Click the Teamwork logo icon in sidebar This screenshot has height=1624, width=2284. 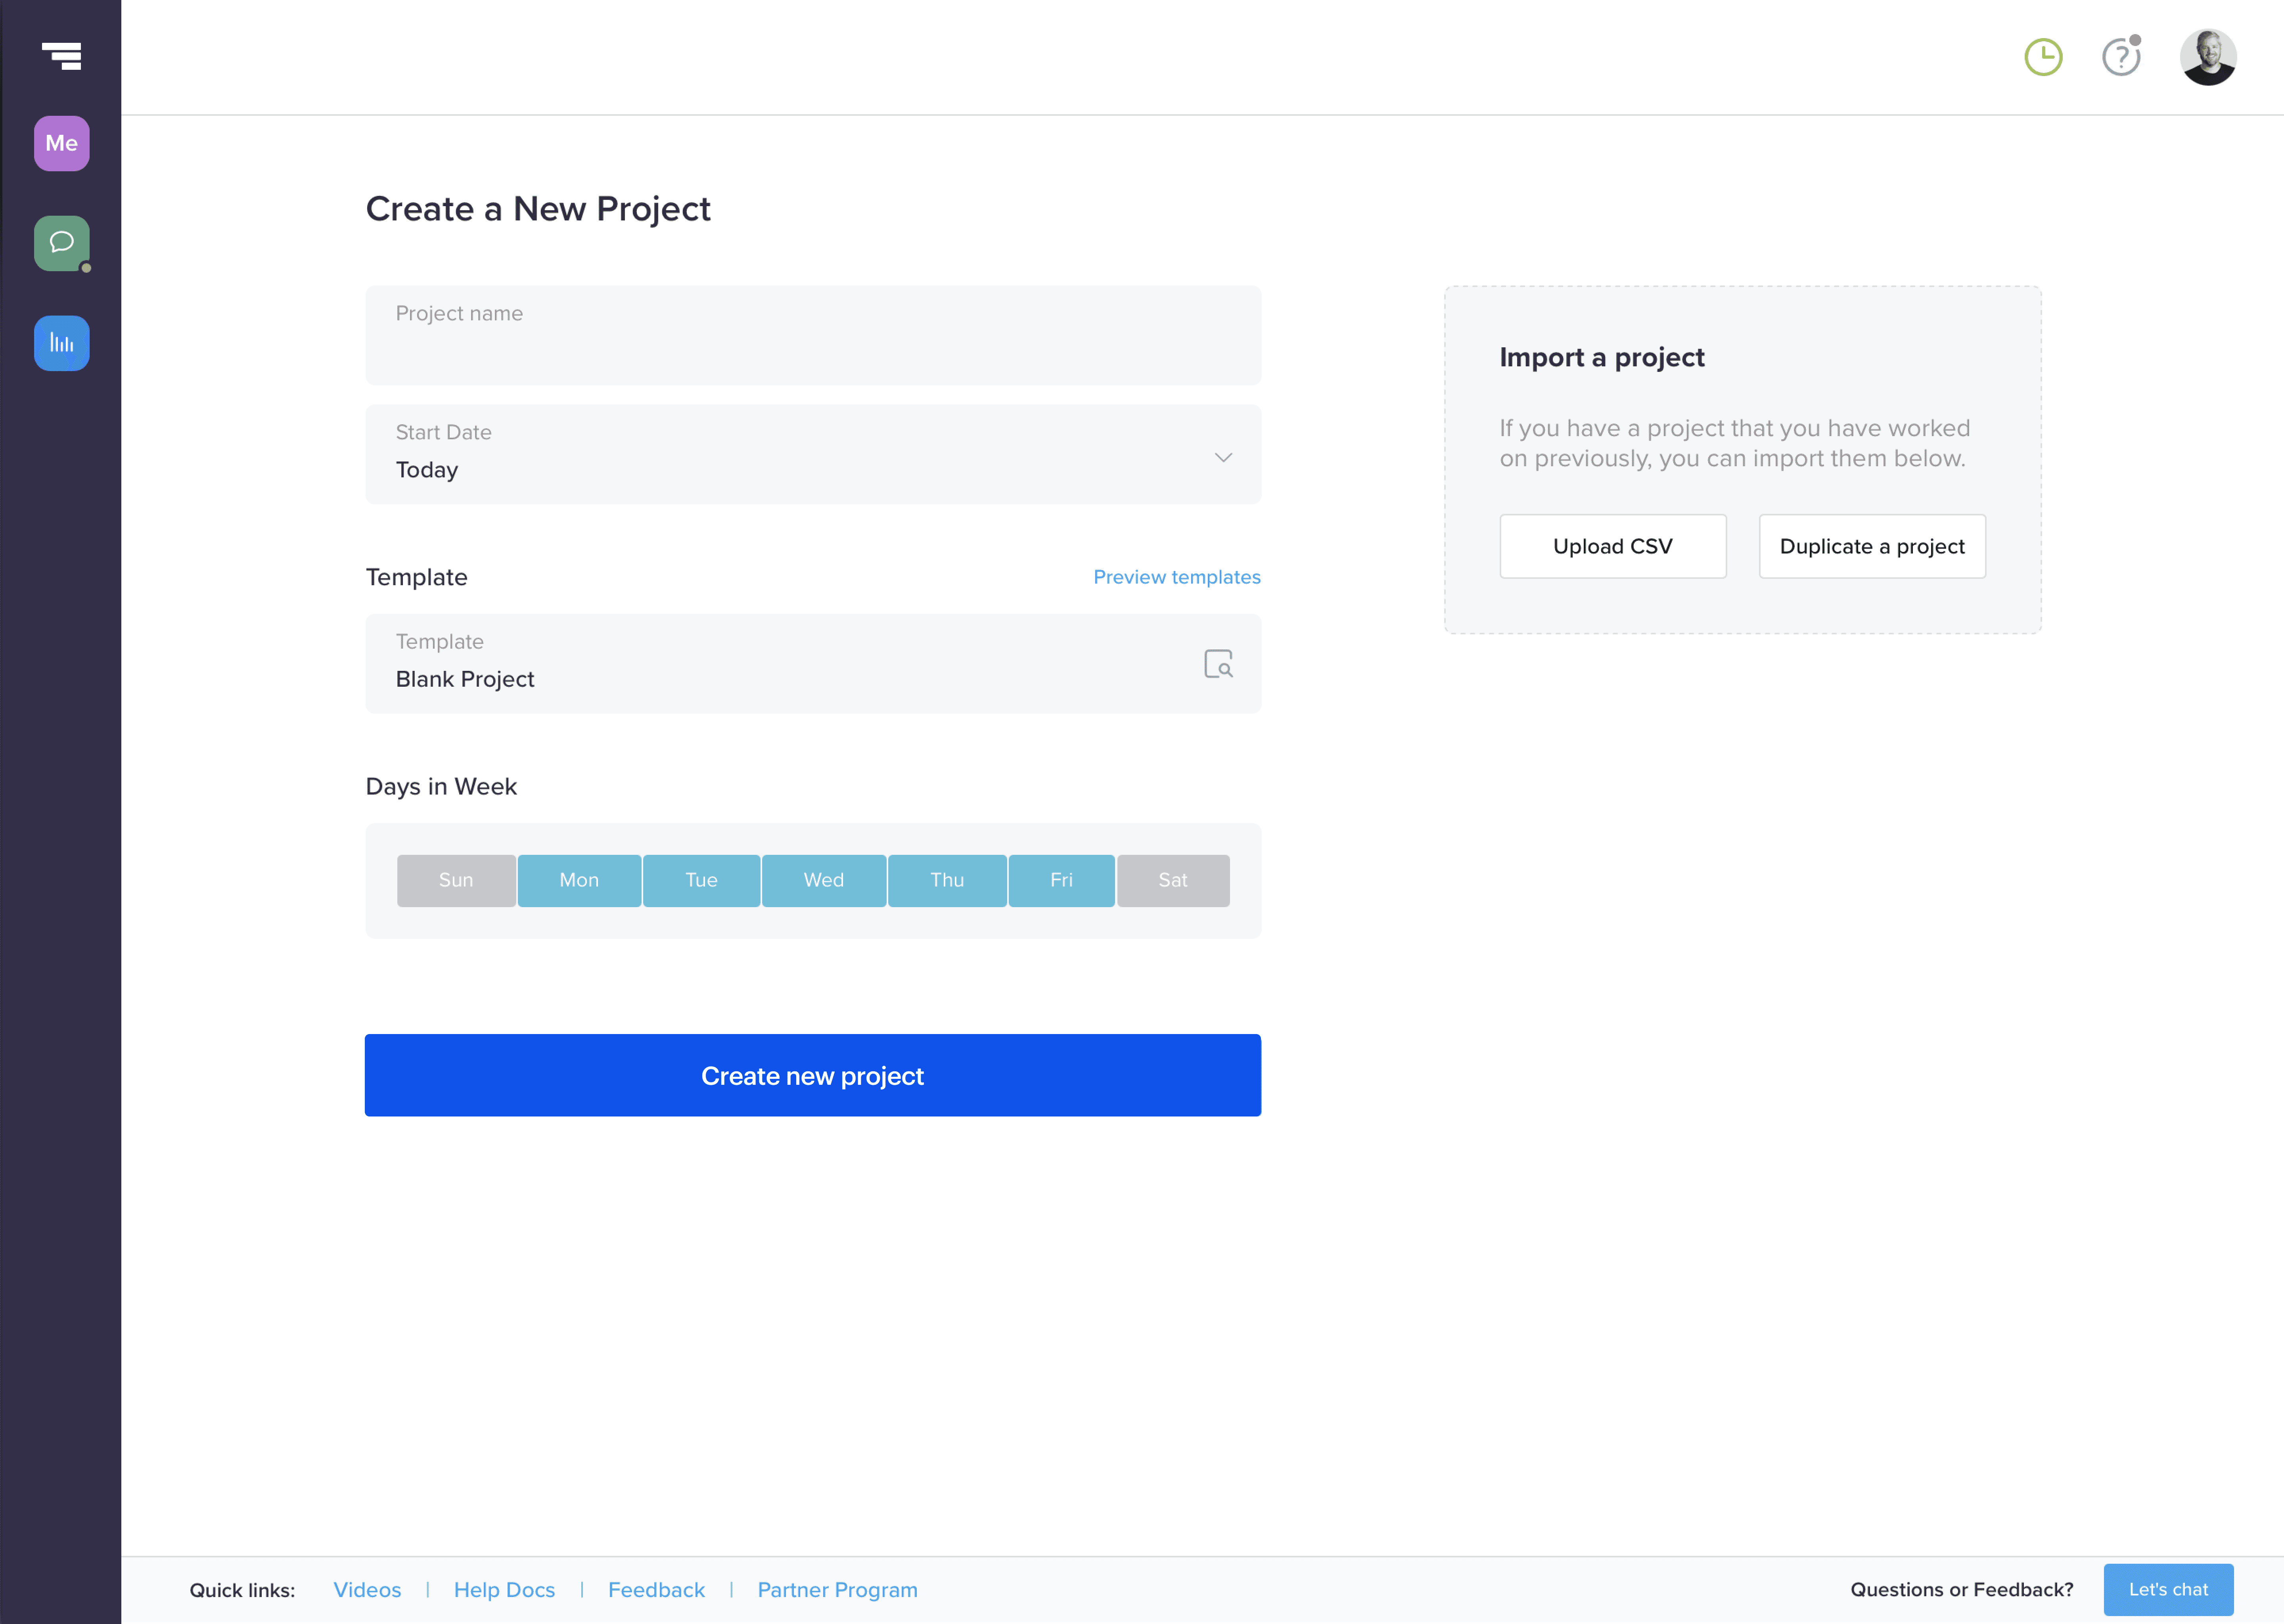click(61, 56)
